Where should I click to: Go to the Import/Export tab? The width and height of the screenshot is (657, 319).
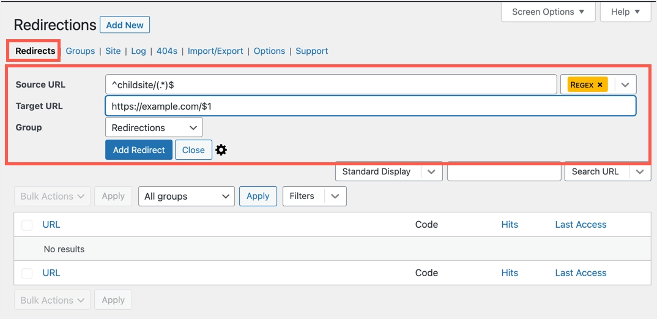tap(215, 51)
